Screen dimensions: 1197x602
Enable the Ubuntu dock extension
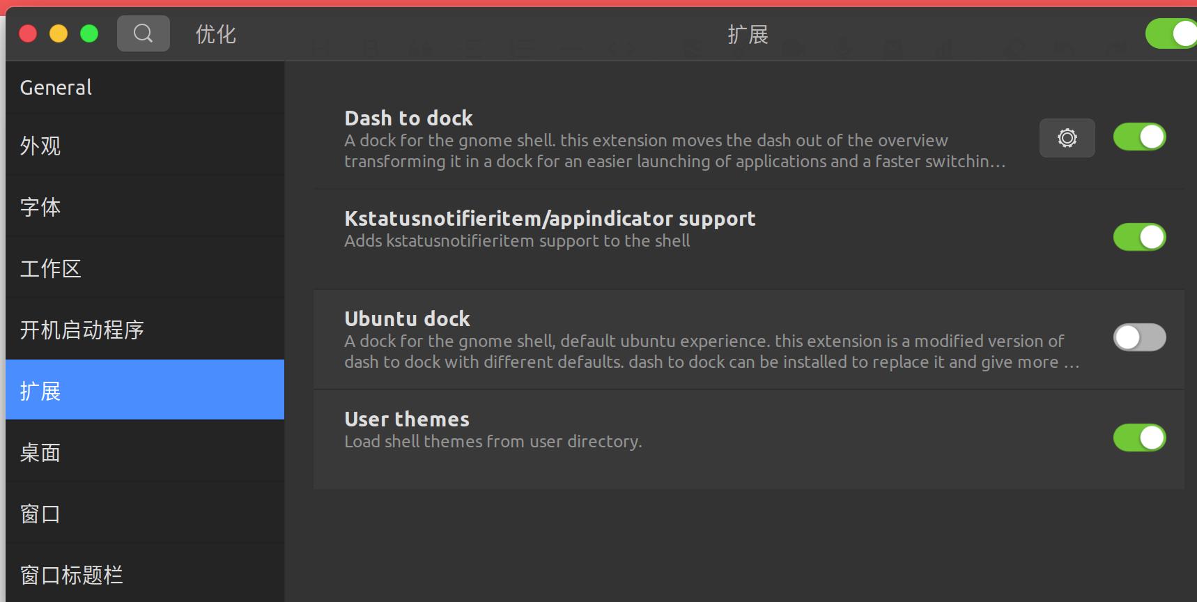pos(1140,338)
